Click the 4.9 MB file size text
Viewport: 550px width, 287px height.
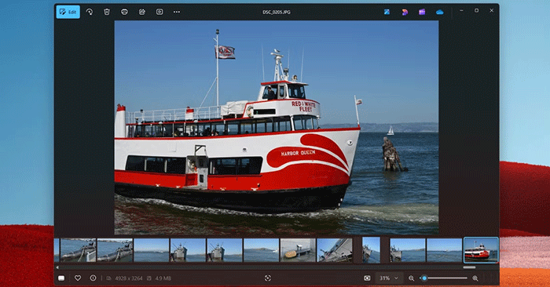[x=163, y=278]
